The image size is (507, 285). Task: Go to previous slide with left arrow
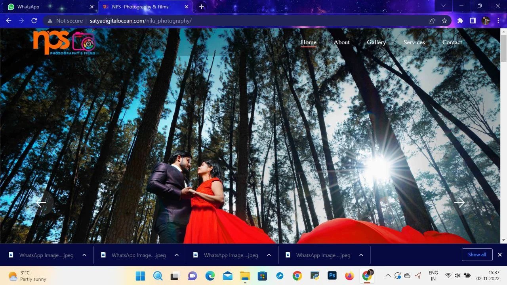41,203
